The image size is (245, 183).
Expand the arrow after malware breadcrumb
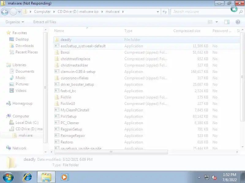[123, 12]
